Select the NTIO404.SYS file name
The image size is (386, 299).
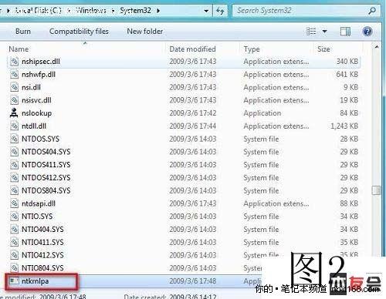tap(42, 230)
